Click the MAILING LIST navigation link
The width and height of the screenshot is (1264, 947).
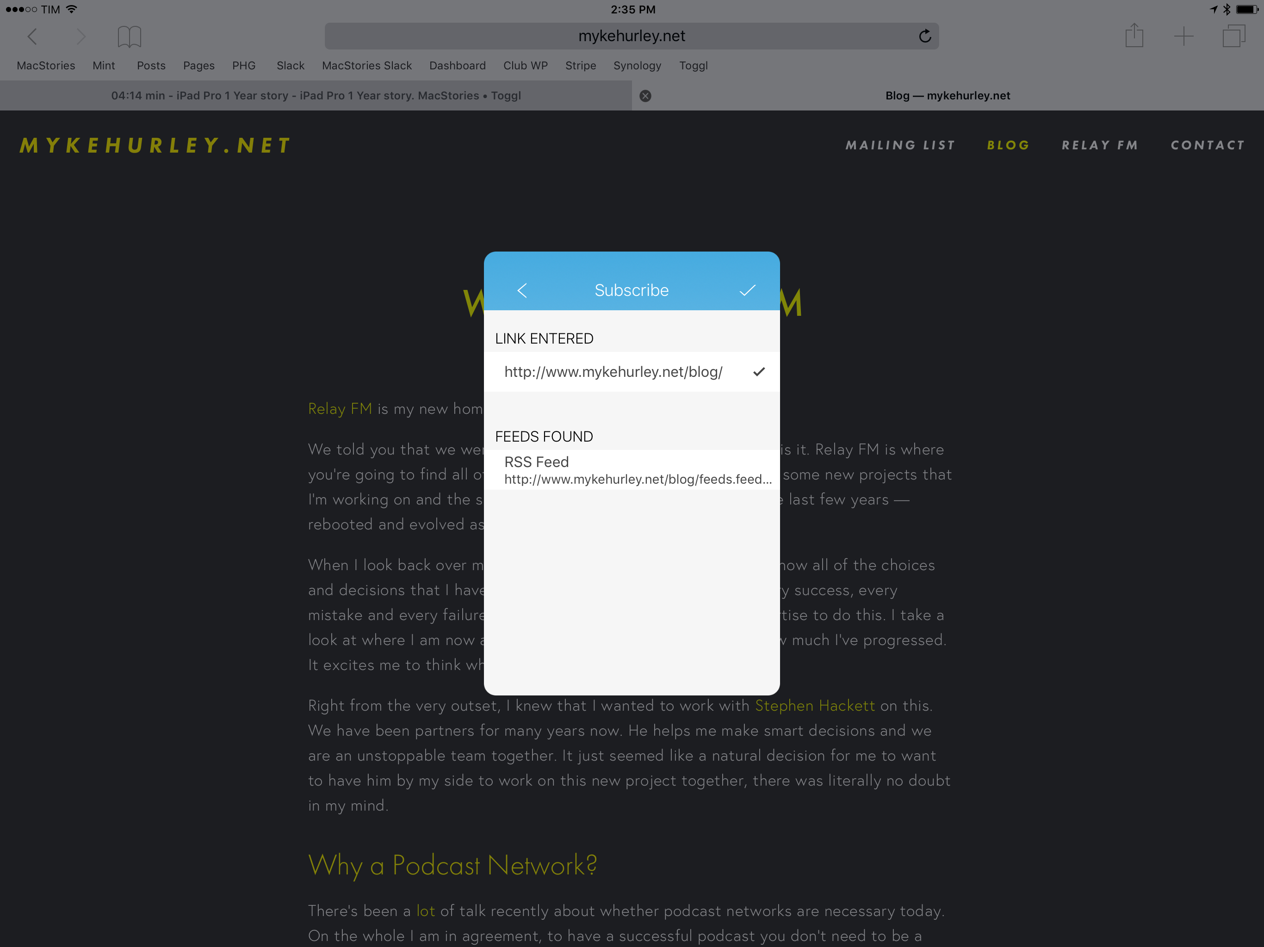tap(900, 145)
